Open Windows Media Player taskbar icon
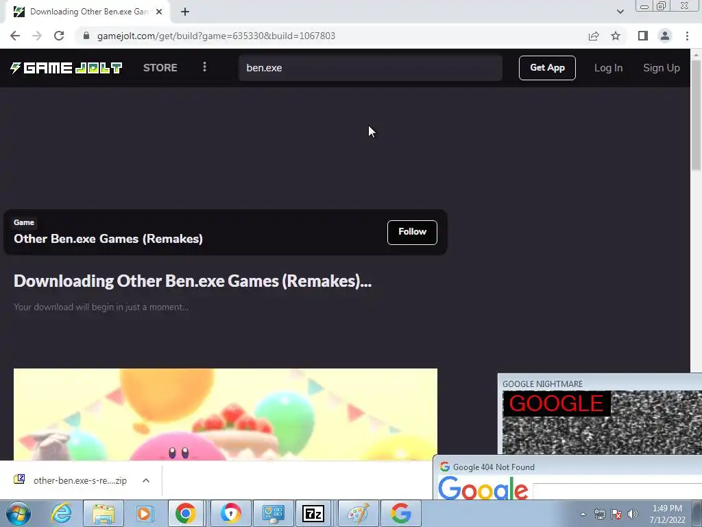This screenshot has width=702, height=527. point(144,513)
